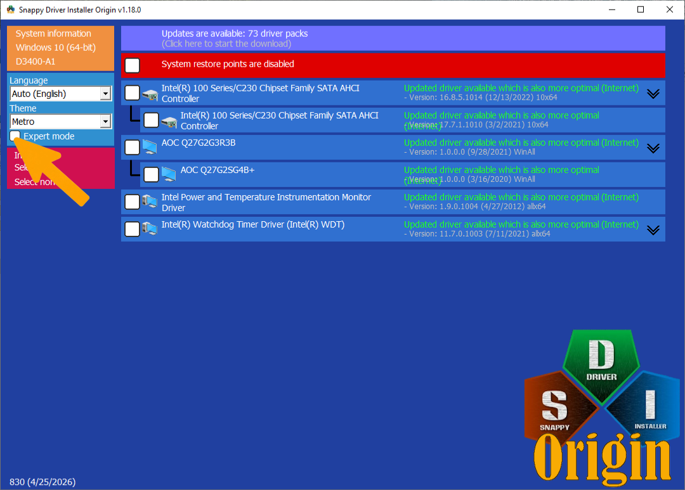The height and width of the screenshot is (490, 685).
Task: Click the AOC Q27G2SG4B+ monitor icon
Action: click(x=169, y=175)
